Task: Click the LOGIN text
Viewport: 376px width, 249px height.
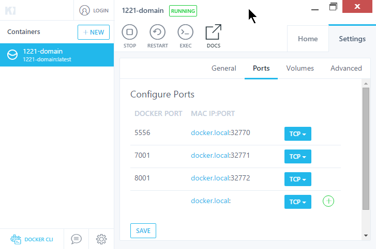Action: 101,10
